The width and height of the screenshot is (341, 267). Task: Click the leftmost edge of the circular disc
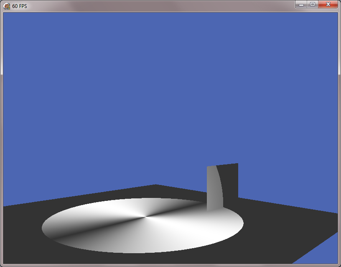43,228
